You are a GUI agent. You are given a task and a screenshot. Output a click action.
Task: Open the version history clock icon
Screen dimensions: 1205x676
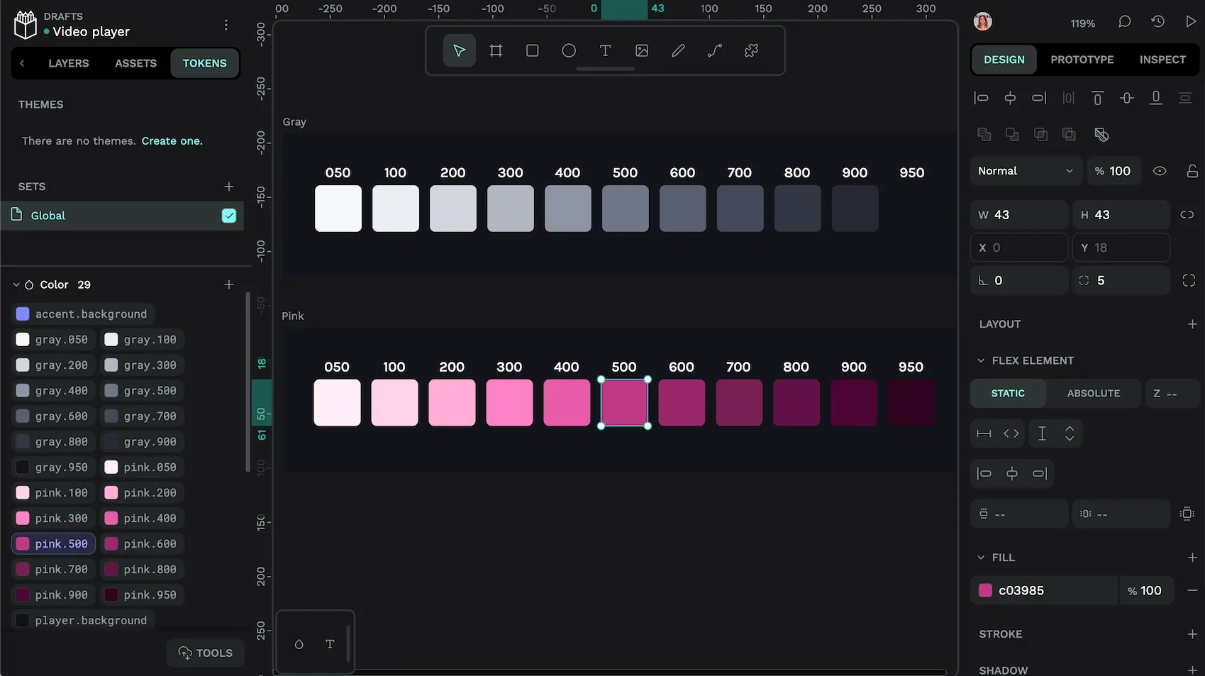point(1157,22)
